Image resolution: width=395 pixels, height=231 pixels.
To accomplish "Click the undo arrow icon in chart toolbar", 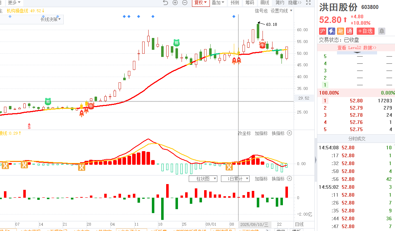I will pyautogui.click(x=165, y=3).
